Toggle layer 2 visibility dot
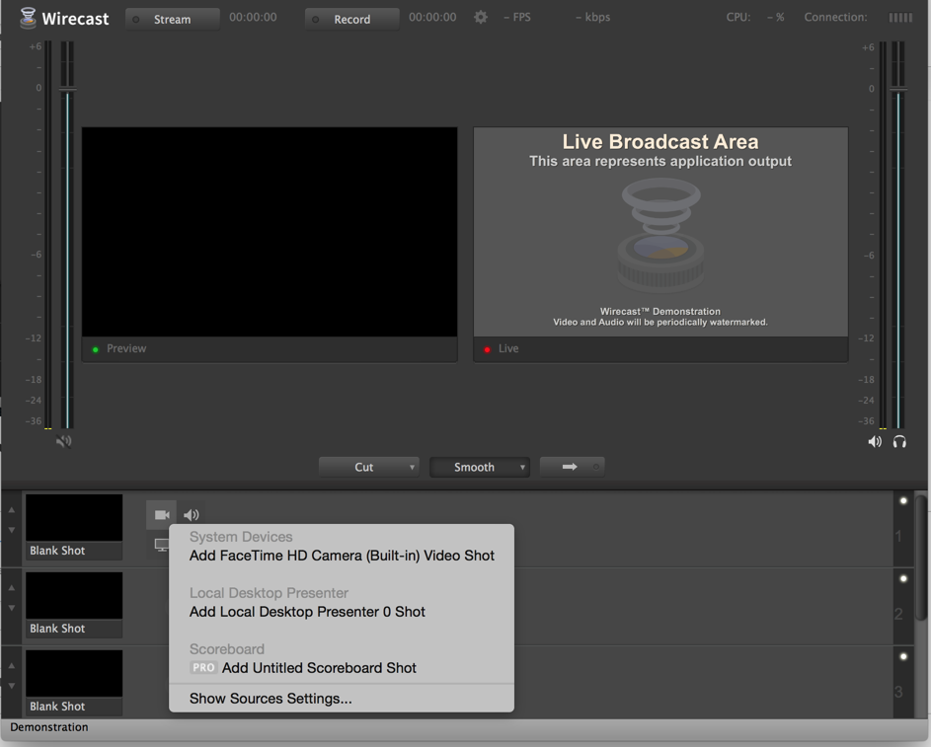 [x=903, y=578]
